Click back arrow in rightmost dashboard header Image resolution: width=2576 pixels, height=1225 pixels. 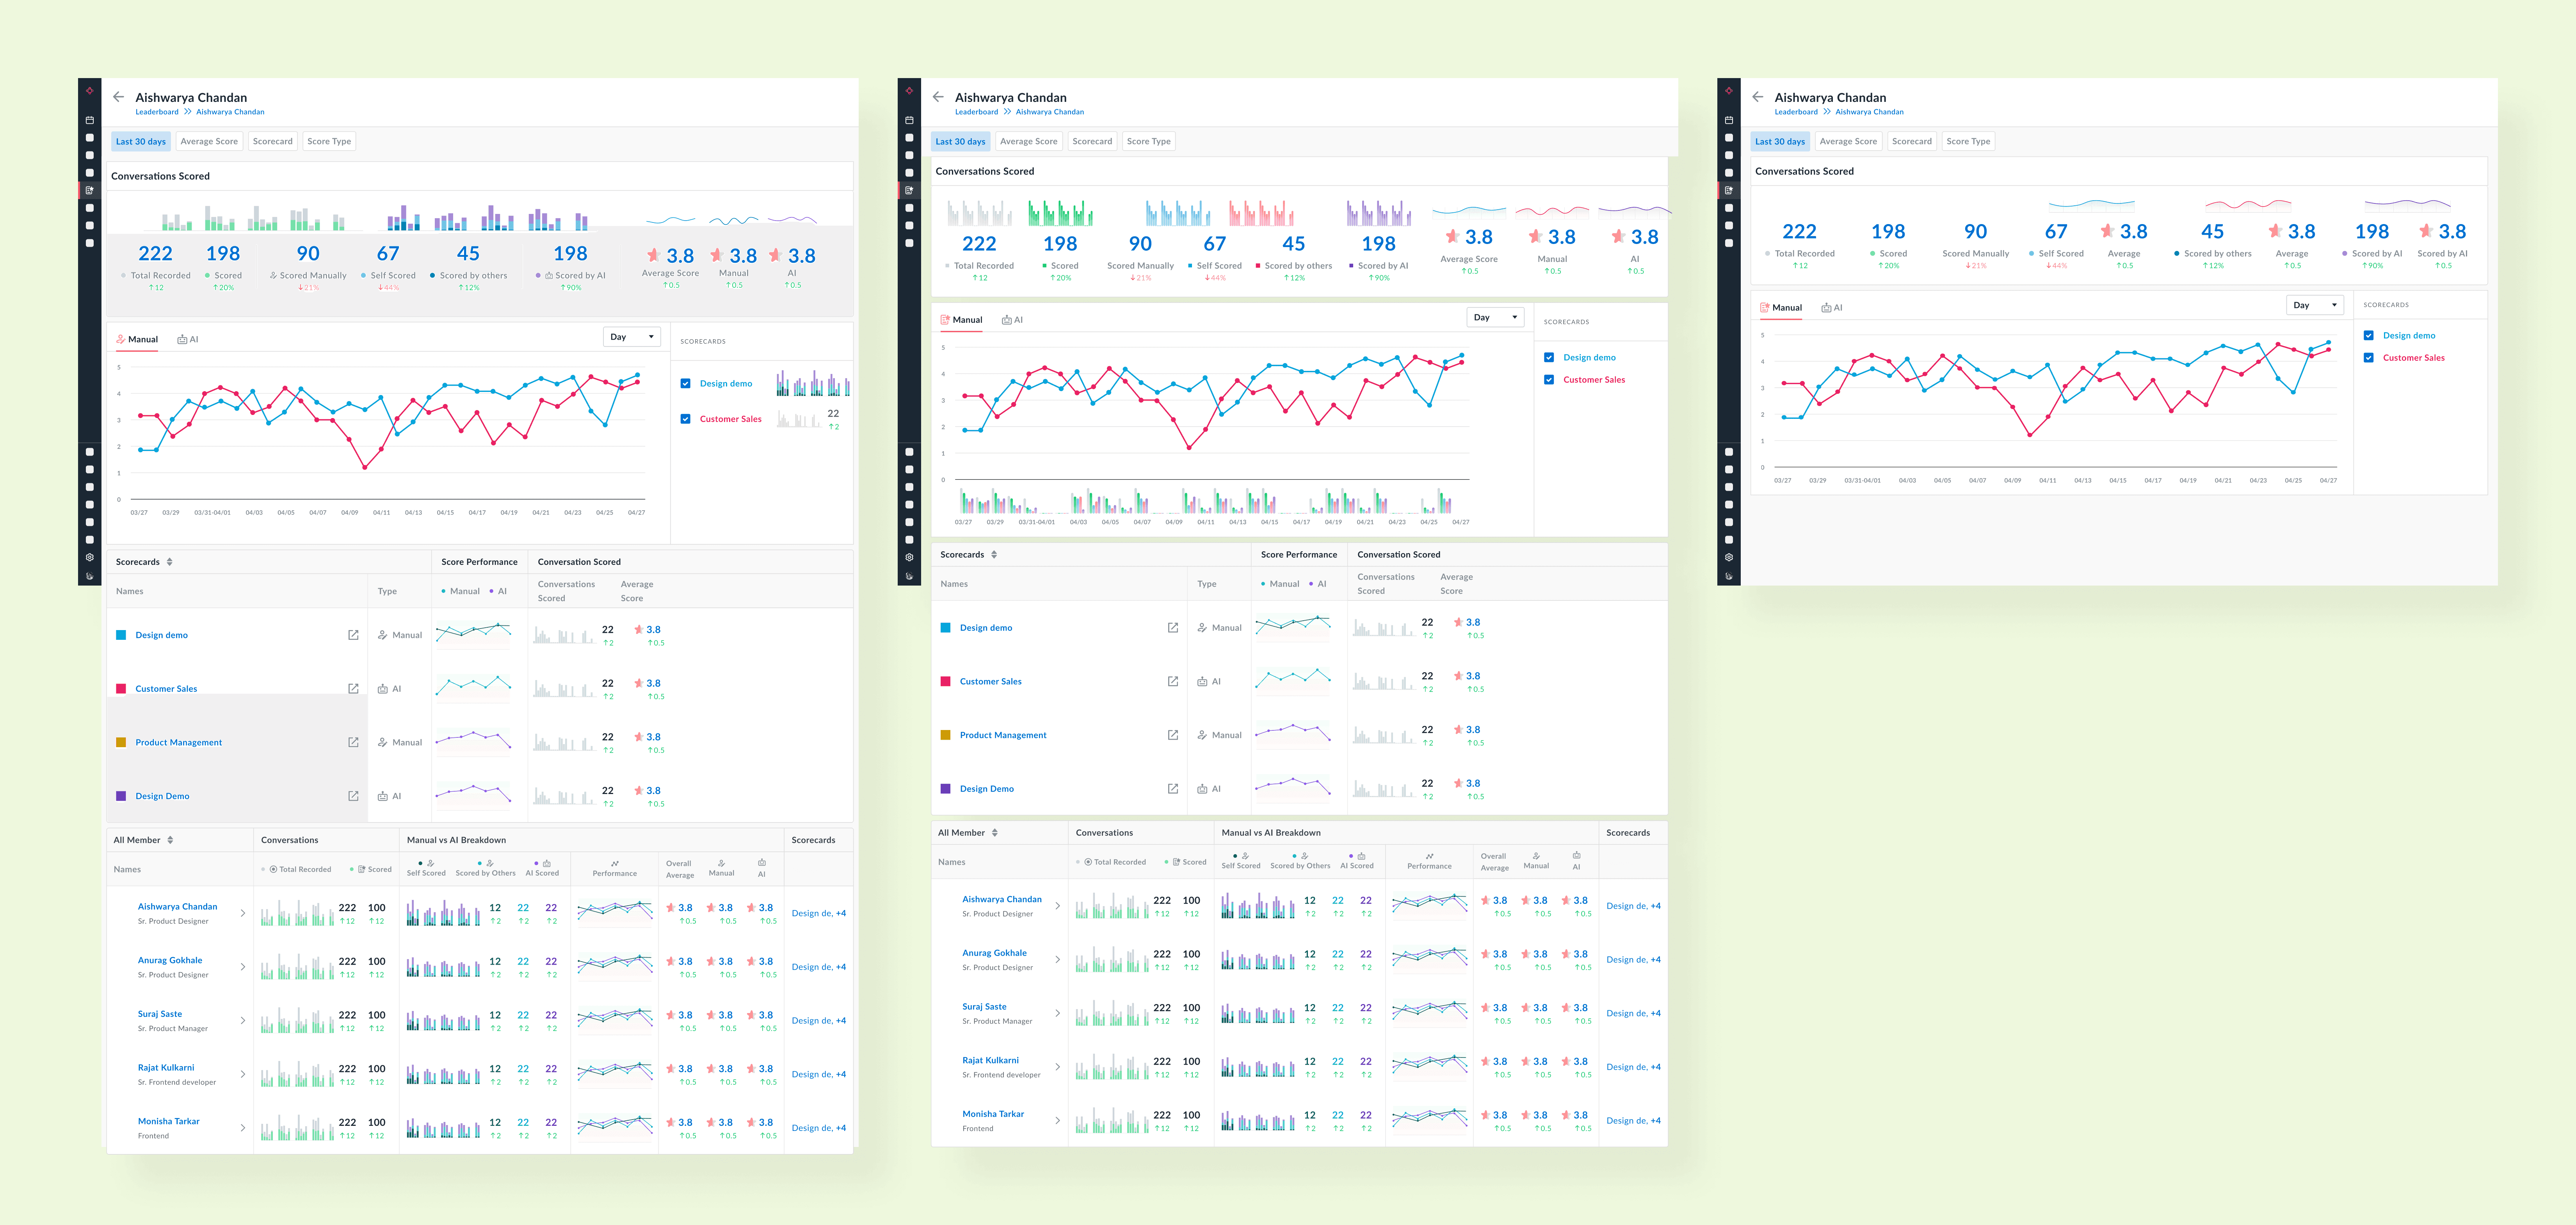(x=1757, y=97)
